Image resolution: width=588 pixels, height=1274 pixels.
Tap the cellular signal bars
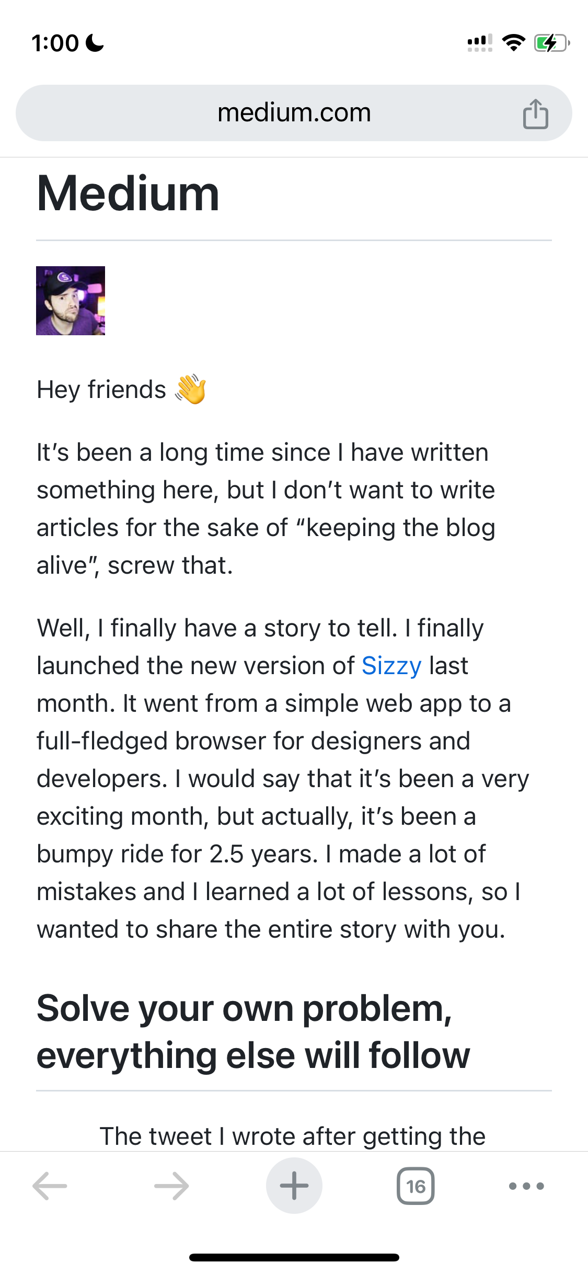pos(480,43)
